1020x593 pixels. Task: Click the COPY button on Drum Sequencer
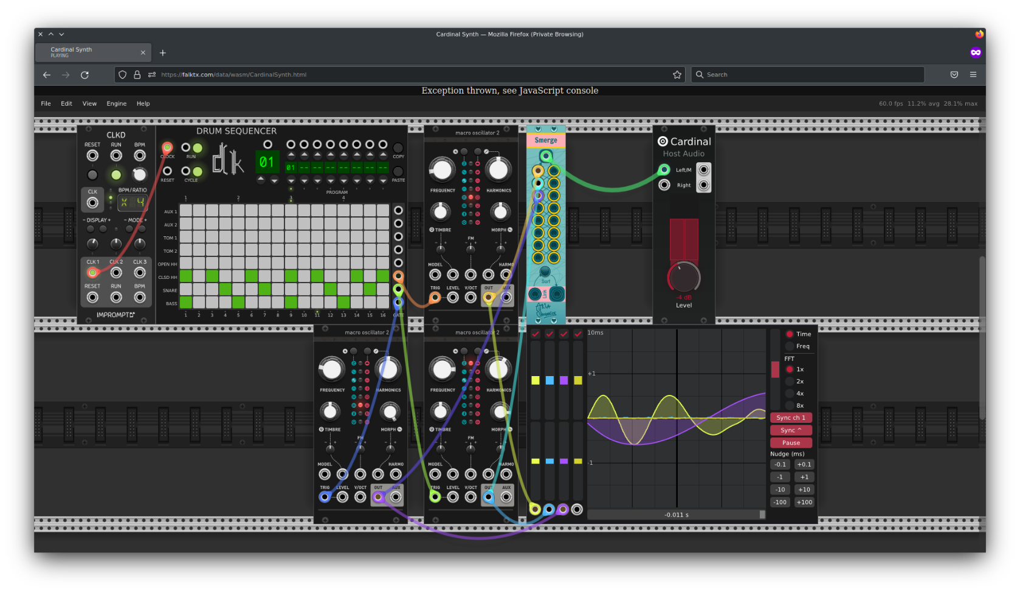click(x=398, y=148)
